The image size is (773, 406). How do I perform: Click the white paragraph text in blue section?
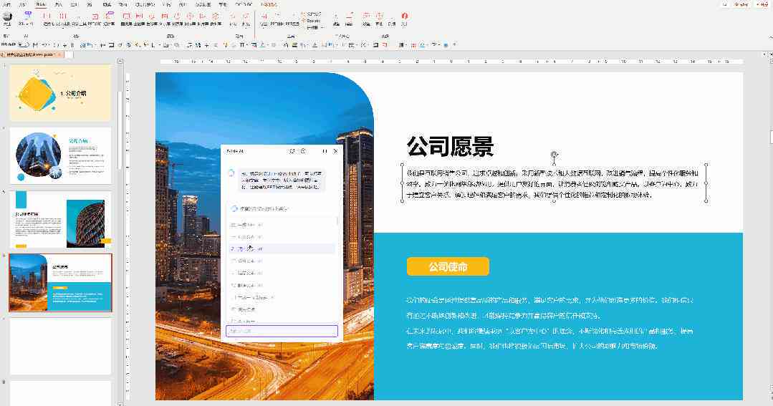point(549,323)
